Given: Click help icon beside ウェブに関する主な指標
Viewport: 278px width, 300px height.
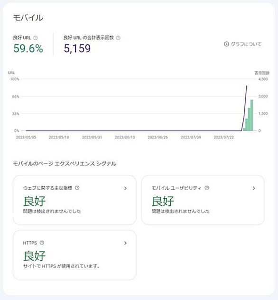Looking at the screenshot, I should click(x=77, y=188).
